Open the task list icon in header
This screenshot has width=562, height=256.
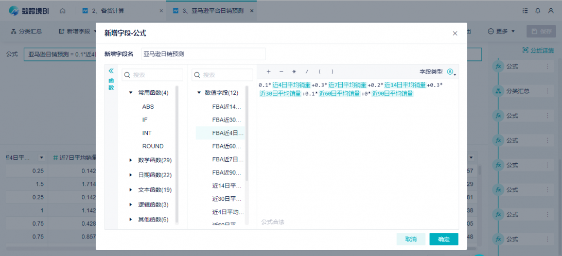tap(525, 11)
